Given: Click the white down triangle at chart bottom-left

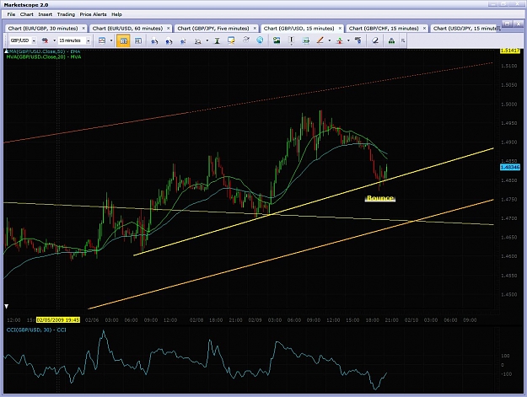Looking at the screenshot, I should tap(7, 306).
